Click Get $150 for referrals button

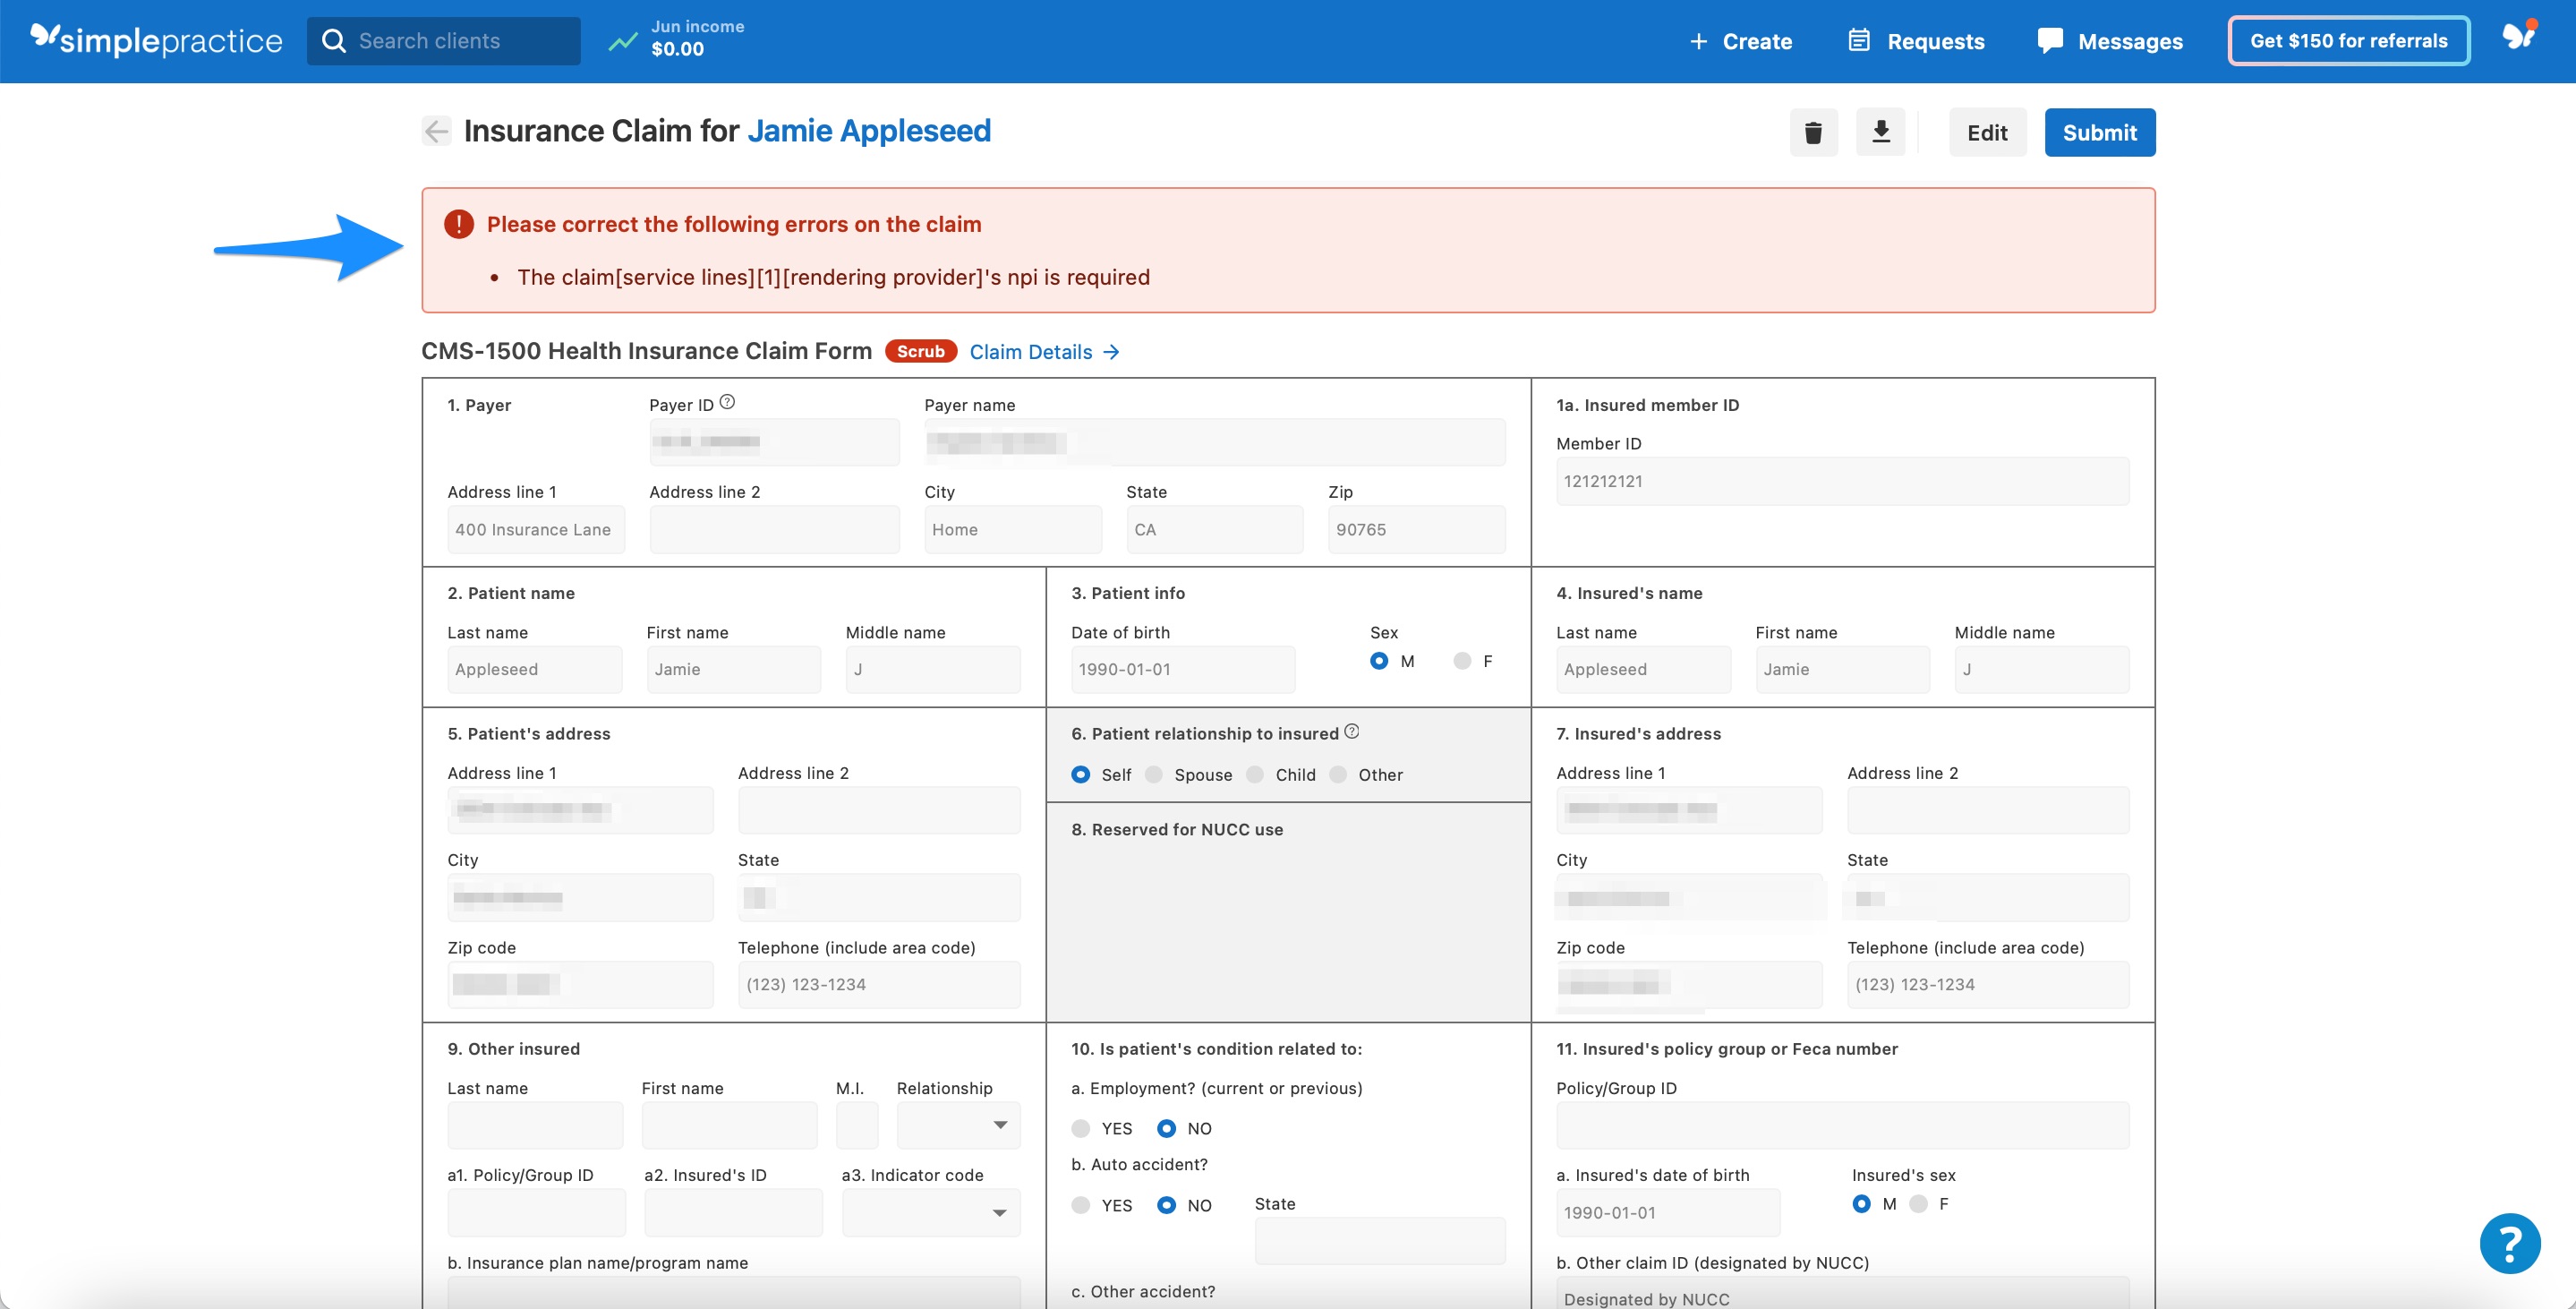(2348, 41)
